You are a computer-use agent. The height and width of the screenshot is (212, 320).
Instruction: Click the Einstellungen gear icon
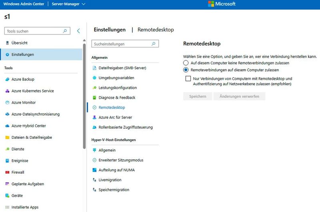[x=7, y=54]
